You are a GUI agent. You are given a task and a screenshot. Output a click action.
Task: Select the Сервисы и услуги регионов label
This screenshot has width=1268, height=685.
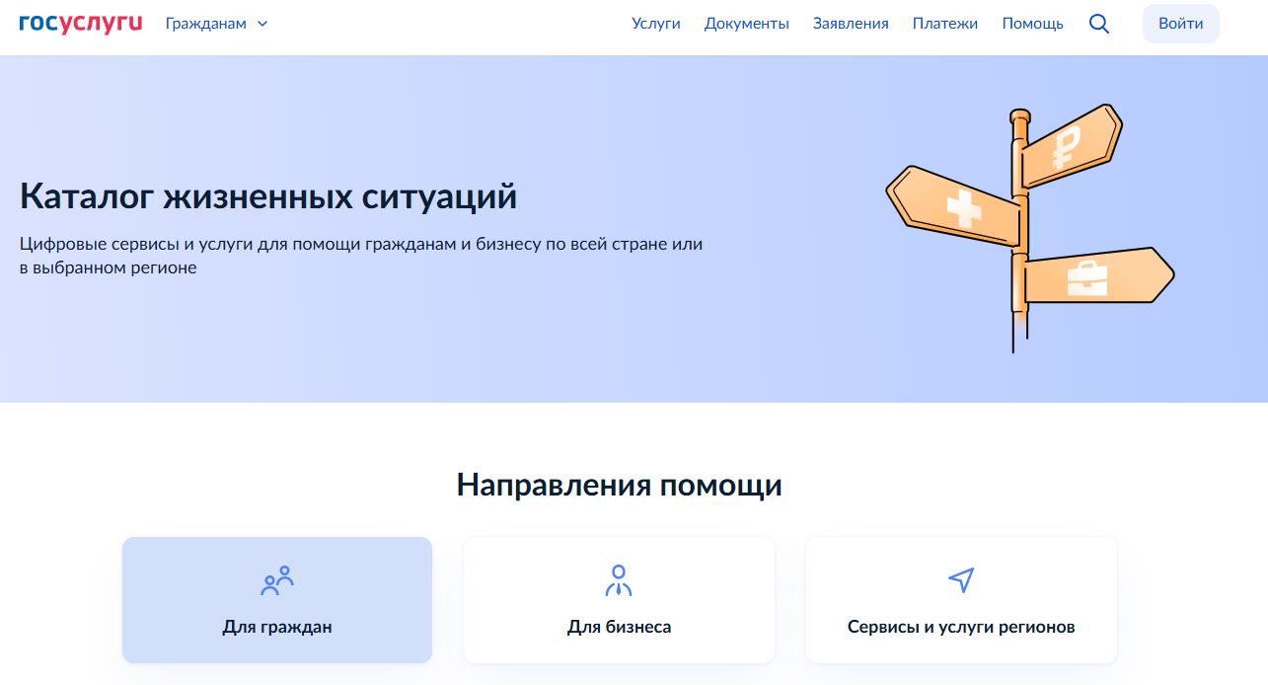pyautogui.click(x=961, y=627)
